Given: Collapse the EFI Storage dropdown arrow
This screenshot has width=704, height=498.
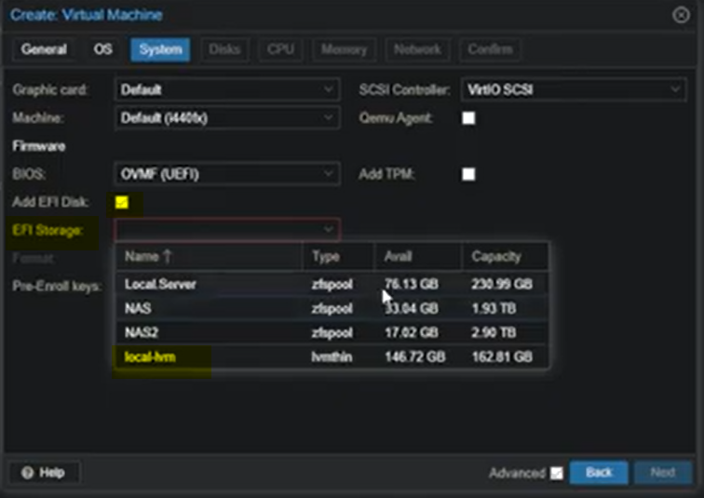Looking at the screenshot, I should pos(328,230).
